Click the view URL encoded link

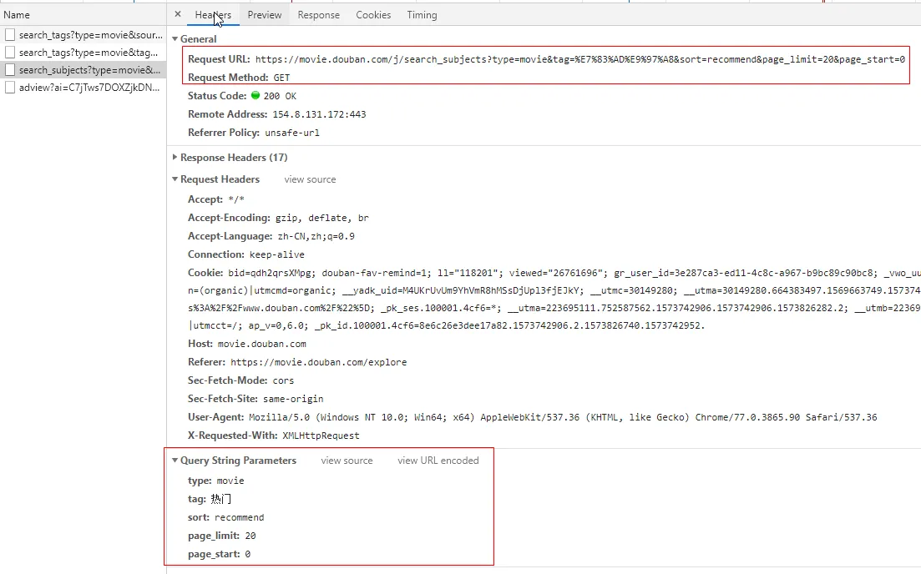pyautogui.click(x=438, y=461)
